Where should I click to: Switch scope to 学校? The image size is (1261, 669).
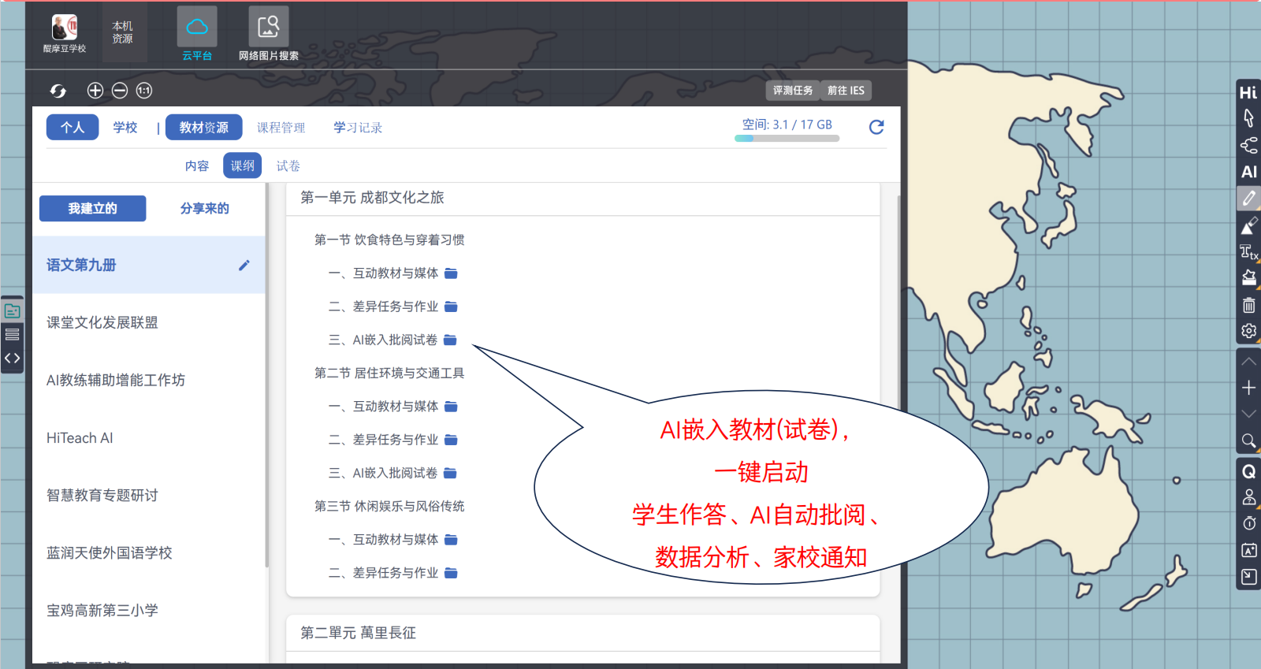pos(125,128)
